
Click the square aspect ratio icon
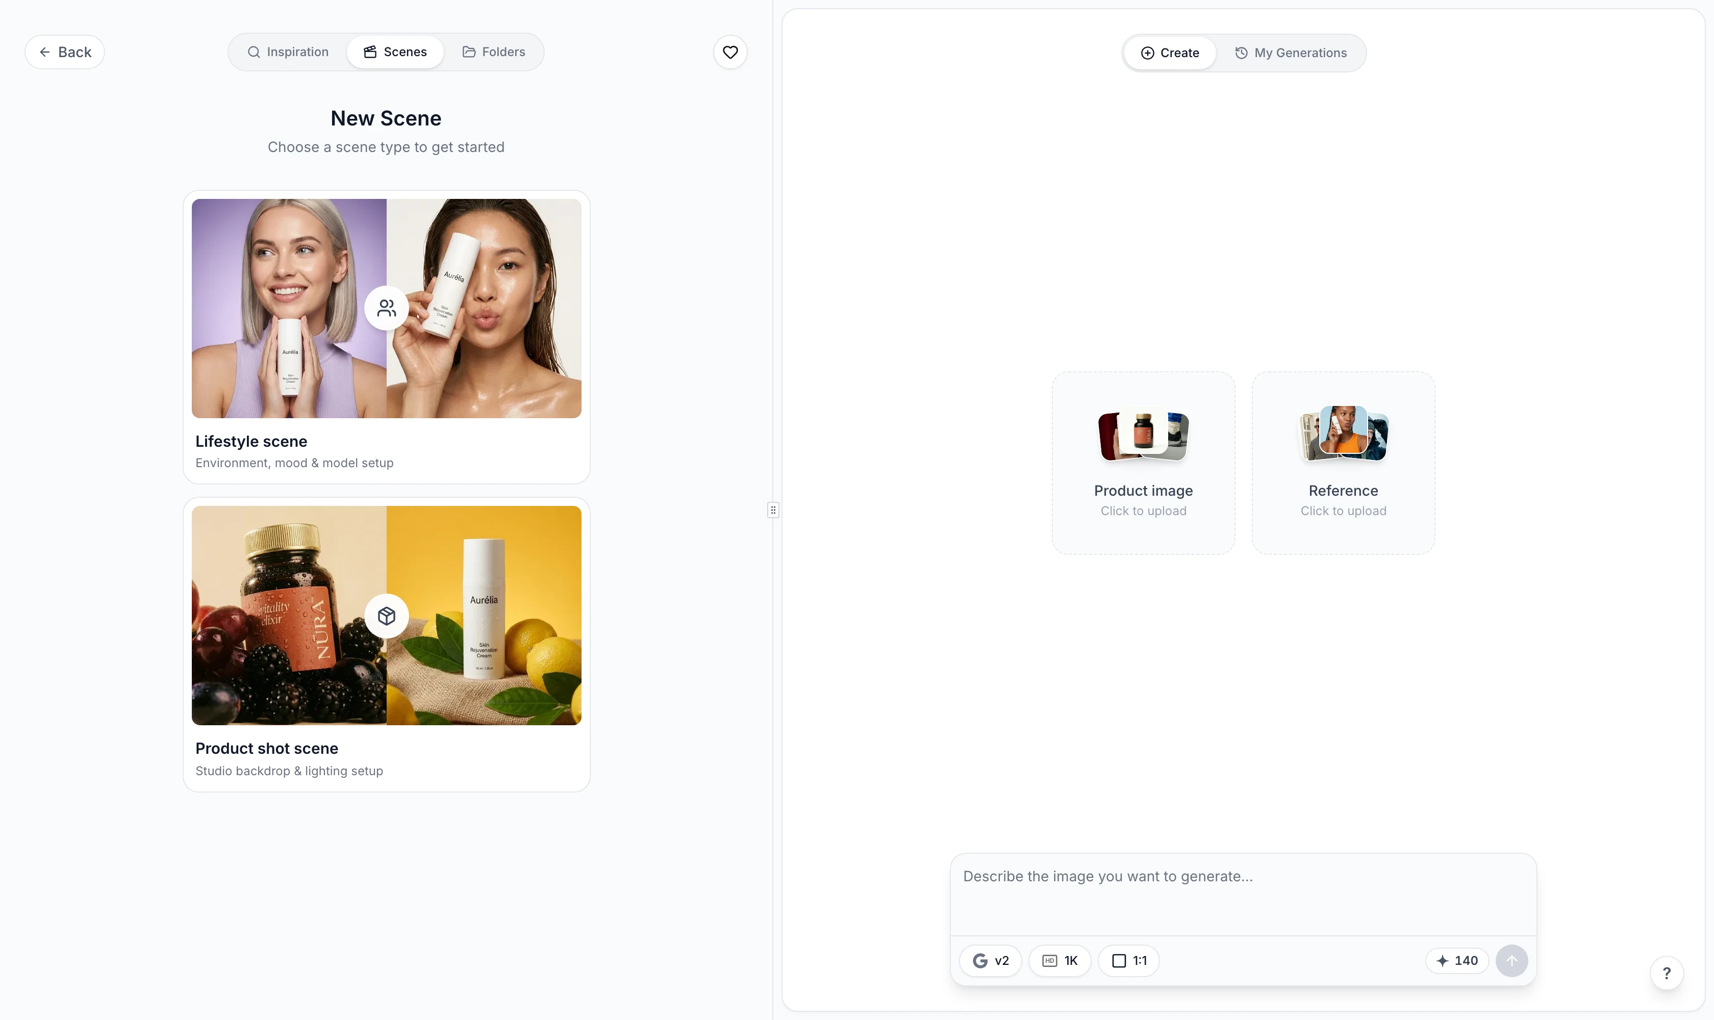[1119, 960]
